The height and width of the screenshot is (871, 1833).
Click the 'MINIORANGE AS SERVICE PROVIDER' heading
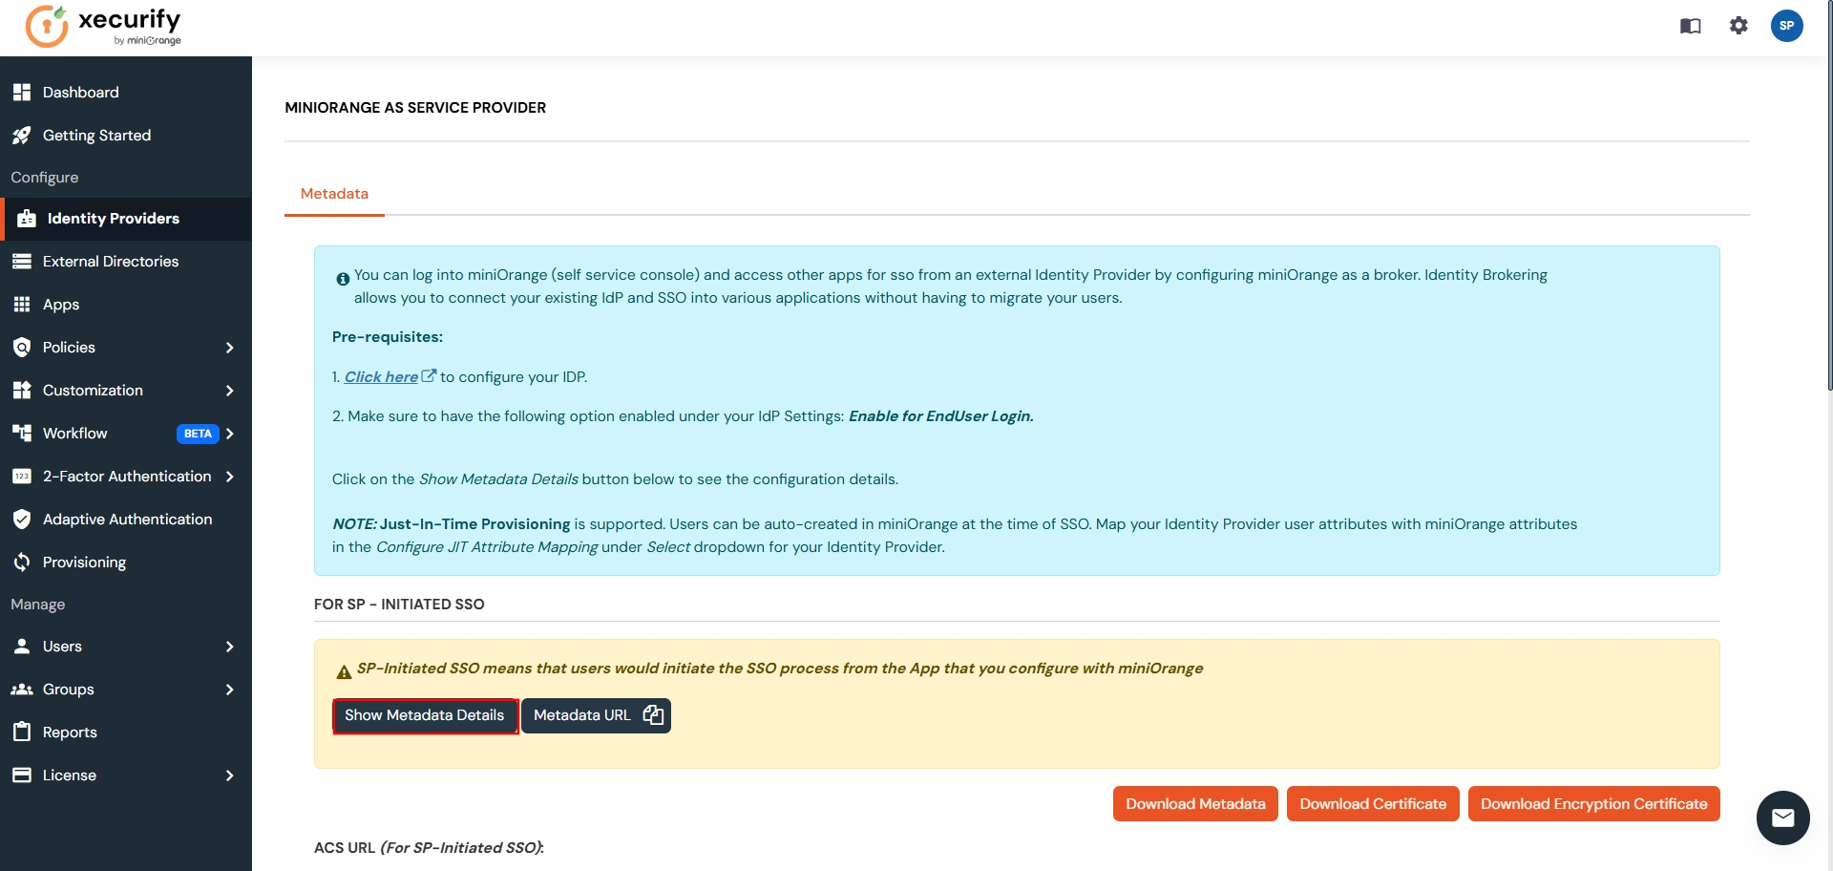point(415,107)
